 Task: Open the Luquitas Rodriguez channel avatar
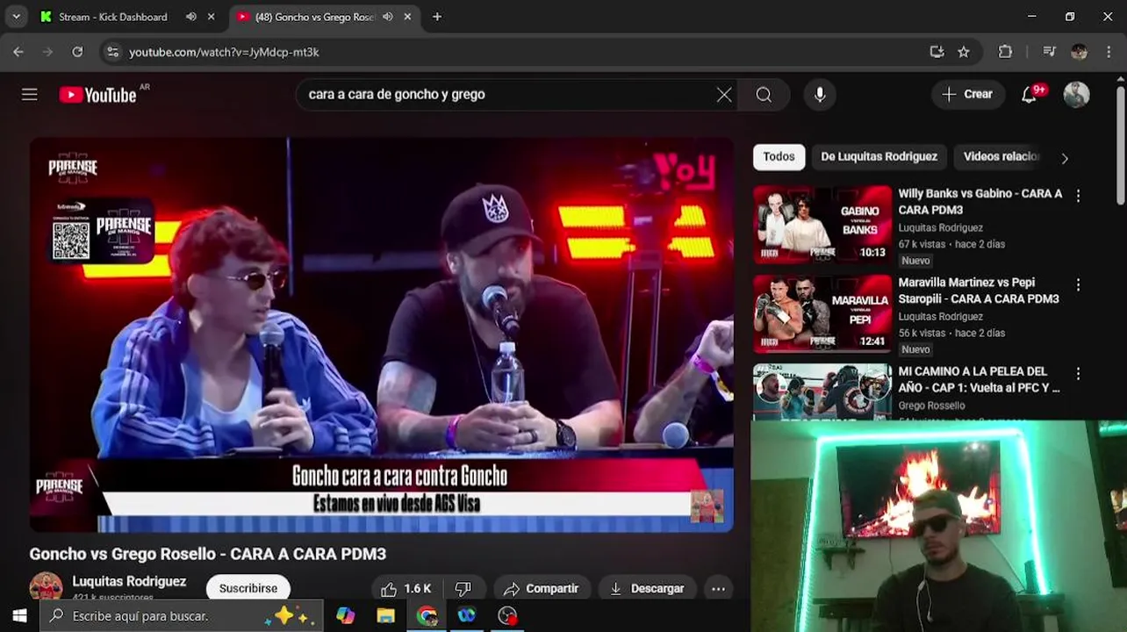[46, 587]
